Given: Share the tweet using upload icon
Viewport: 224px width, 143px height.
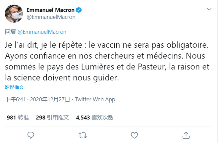Looking at the screenshot, I should click(x=186, y=135).
